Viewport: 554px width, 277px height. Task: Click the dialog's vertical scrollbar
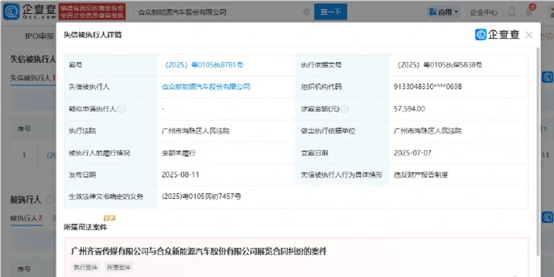538,151
